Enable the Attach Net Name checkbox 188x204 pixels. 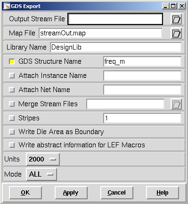12,90
